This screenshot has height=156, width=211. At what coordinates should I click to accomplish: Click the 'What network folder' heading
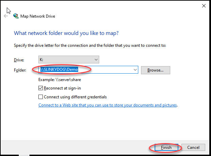pyautogui.click(x=66, y=33)
